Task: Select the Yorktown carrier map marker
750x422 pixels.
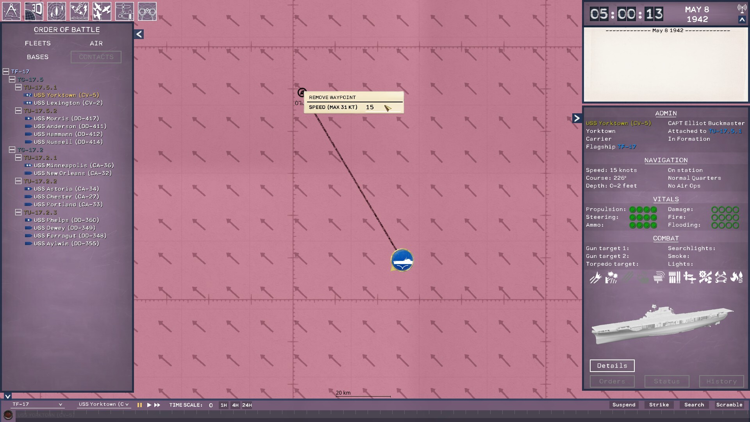Action: click(402, 260)
